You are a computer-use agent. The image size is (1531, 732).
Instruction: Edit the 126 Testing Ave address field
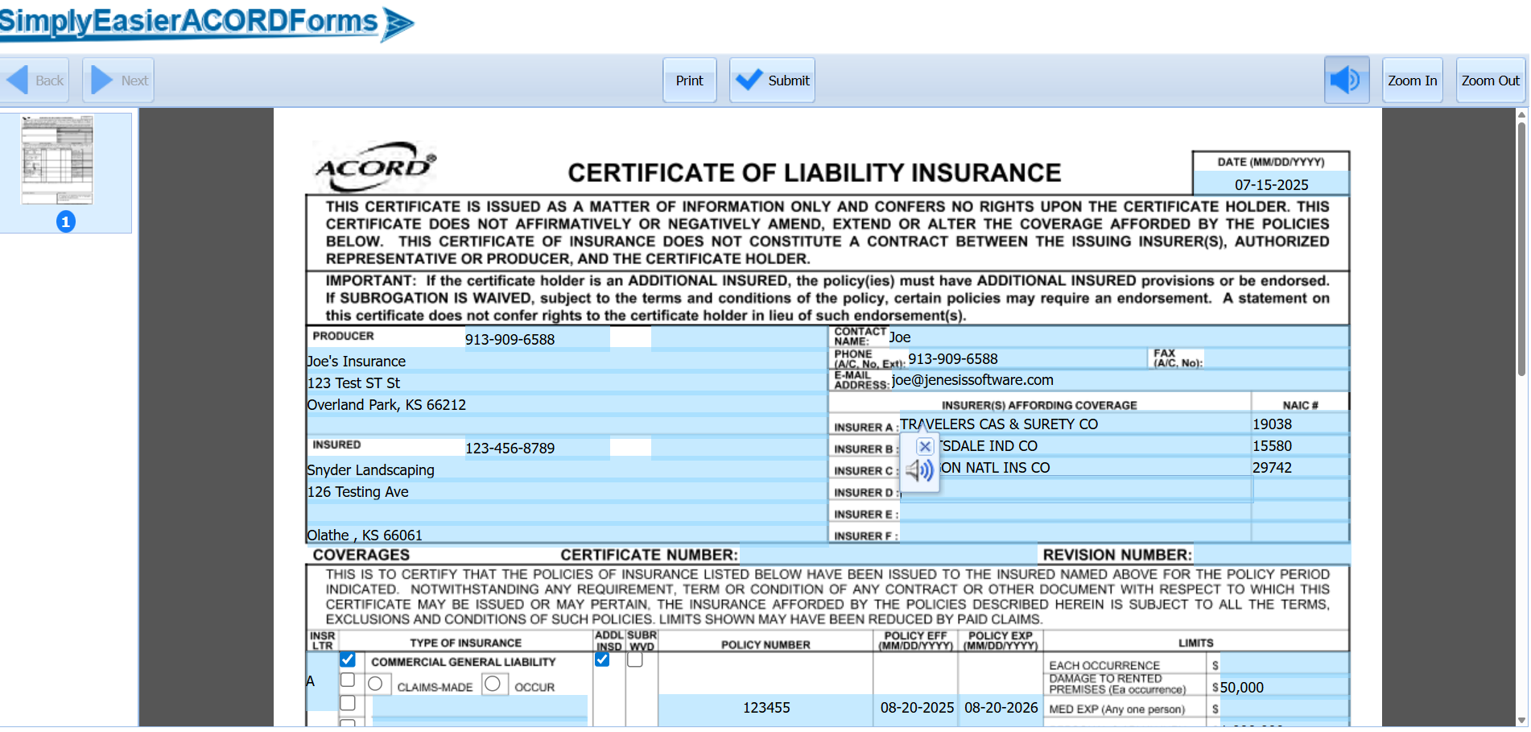(x=567, y=491)
